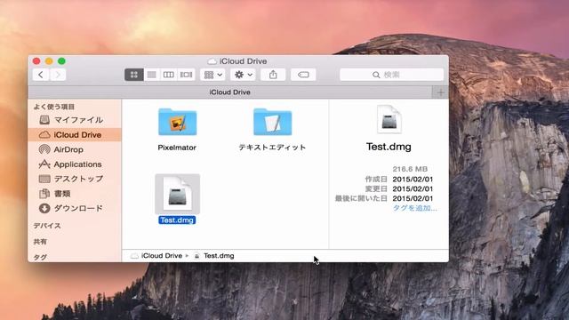The width and height of the screenshot is (569, 320).
Task: Click the Test.dmg title in preview pane
Action: (x=389, y=147)
